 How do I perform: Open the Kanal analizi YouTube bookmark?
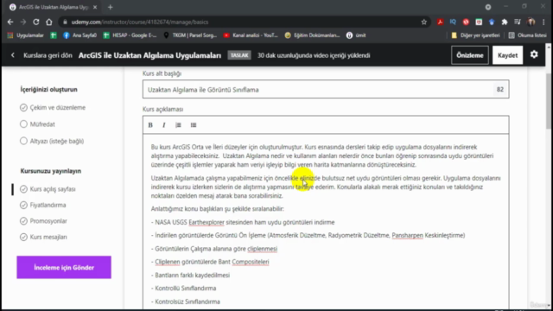pyautogui.click(x=251, y=35)
